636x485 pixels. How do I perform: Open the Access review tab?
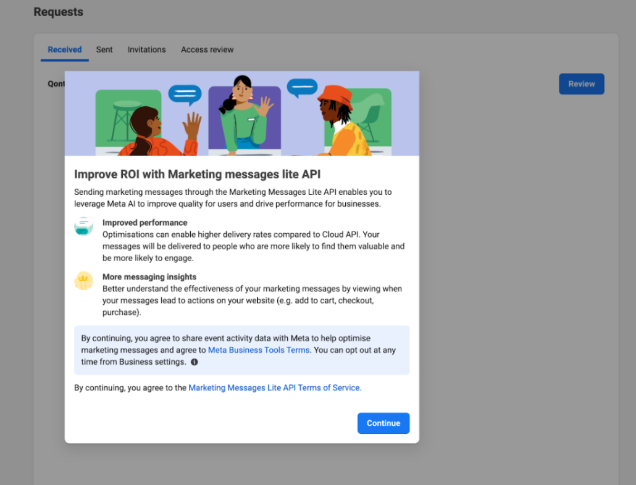click(x=207, y=49)
